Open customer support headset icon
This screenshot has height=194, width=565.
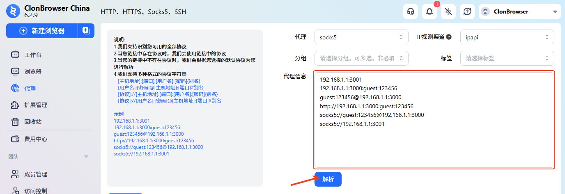click(x=410, y=11)
